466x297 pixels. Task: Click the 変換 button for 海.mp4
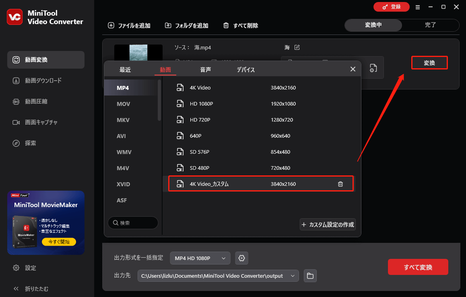[429, 63]
